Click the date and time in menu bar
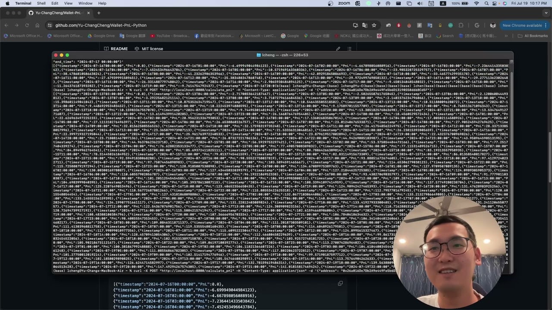Image resolution: width=552 pixels, height=310 pixels. click(x=530, y=3)
